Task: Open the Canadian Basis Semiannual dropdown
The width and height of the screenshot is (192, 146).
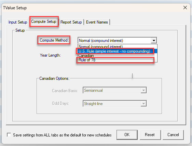Action: click(115, 90)
